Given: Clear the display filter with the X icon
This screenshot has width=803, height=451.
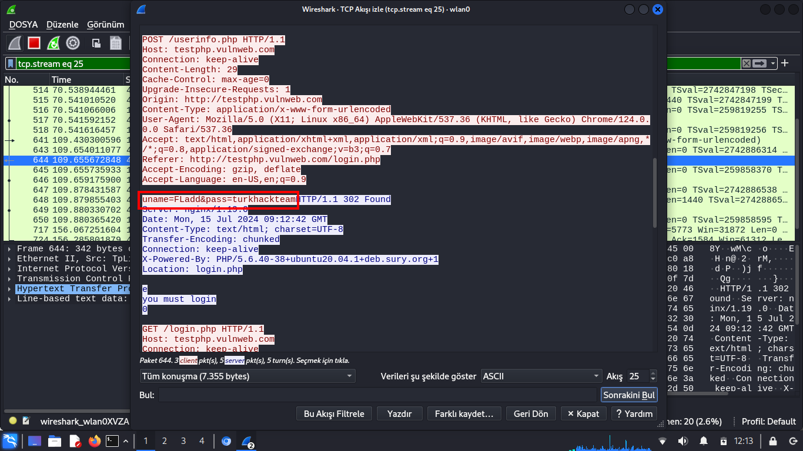Looking at the screenshot, I should 746,63.
